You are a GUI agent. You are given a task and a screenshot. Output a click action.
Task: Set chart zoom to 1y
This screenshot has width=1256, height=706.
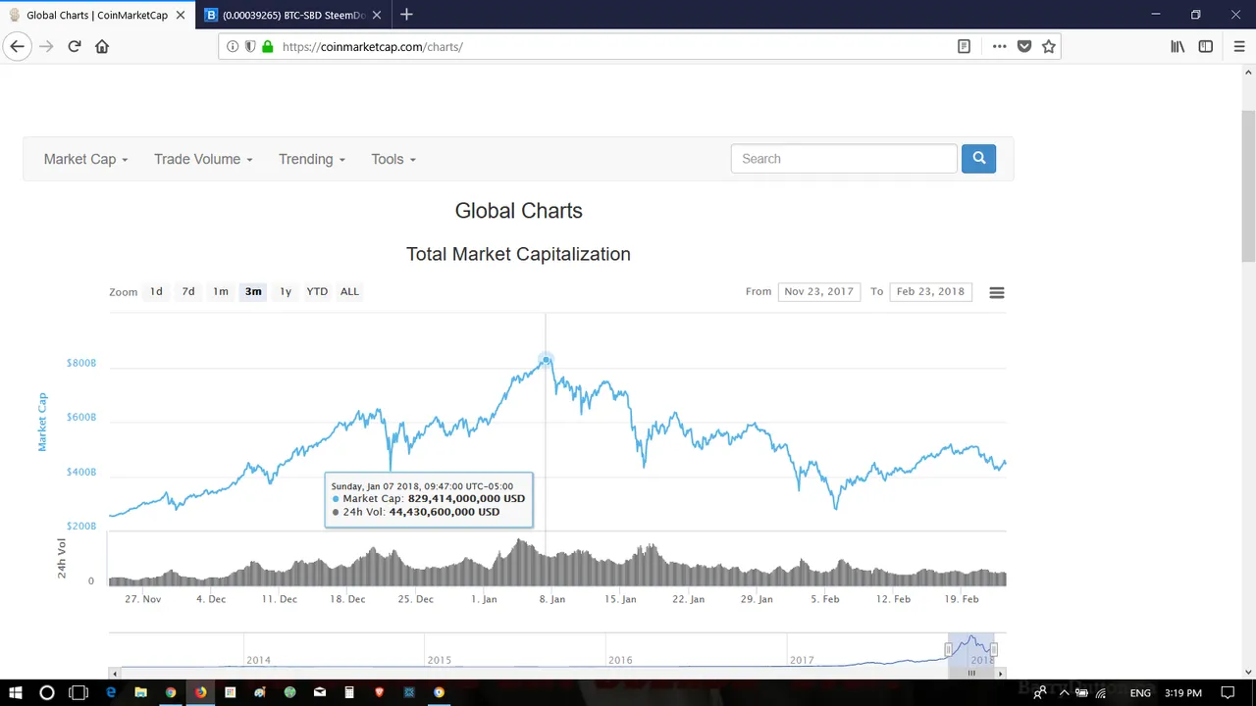(x=286, y=291)
